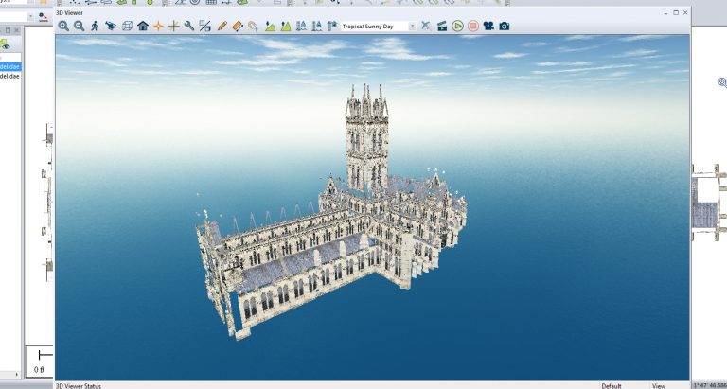Click the magnifier select tool icon
The height and width of the screenshot is (389, 727).
253,26
